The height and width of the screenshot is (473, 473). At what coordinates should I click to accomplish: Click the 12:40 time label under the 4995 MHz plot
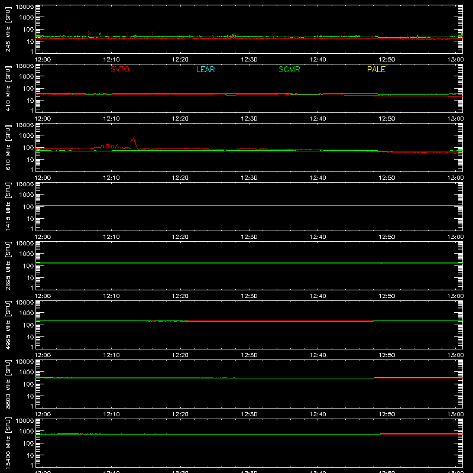pyautogui.click(x=318, y=355)
